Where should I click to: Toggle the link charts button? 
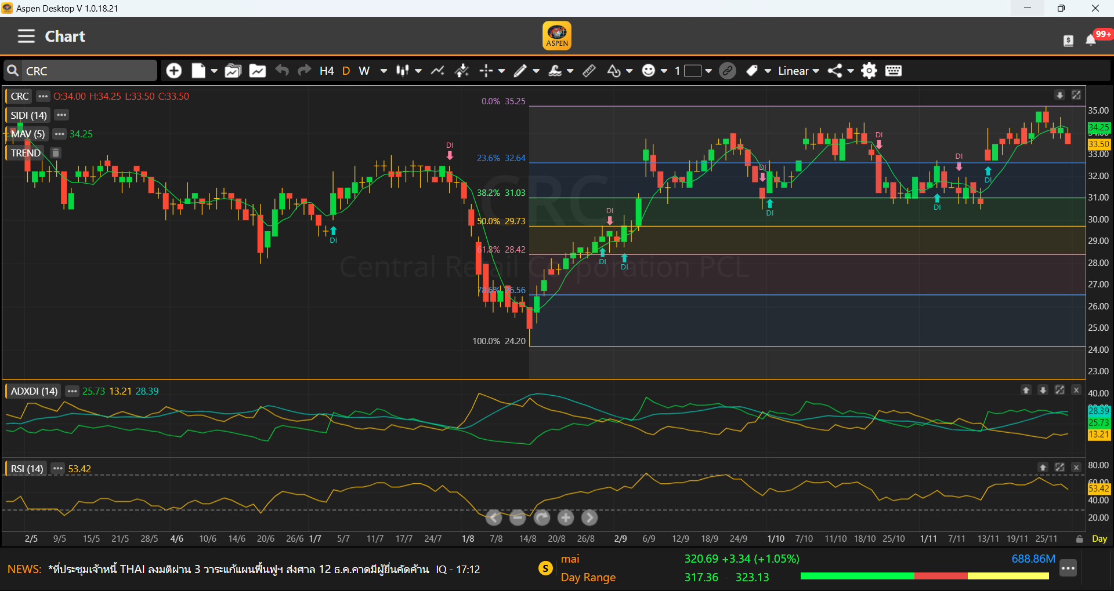coord(728,71)
